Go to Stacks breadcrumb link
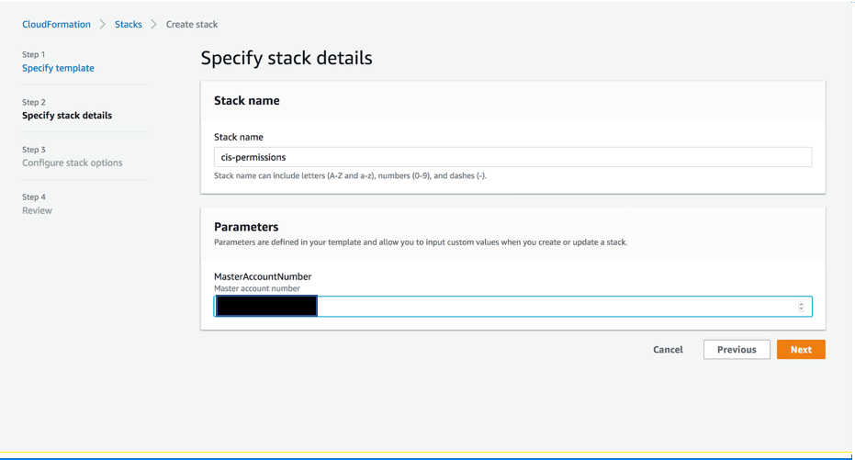The width and height of the screenshot is (855, 460). pyautogui.click(x=129, y=24)
